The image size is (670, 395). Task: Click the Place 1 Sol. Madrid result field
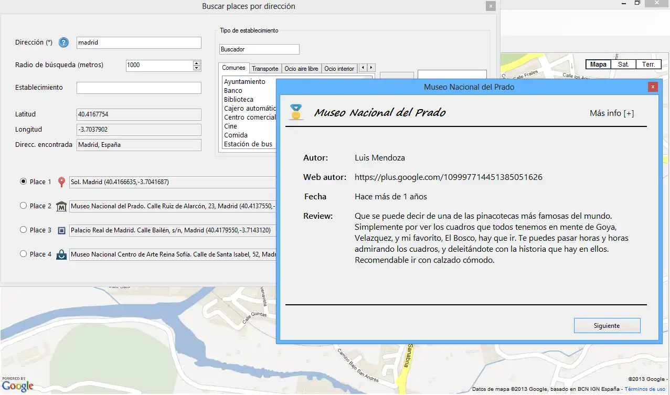click(173, 182)
